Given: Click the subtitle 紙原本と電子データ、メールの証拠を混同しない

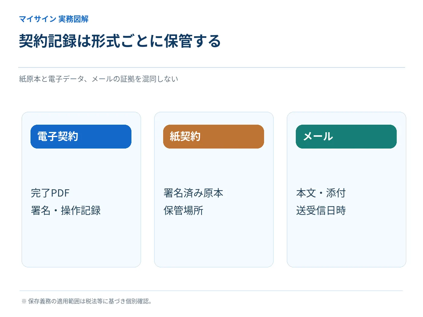Looking at the screenshot, I should pos(98,79).
